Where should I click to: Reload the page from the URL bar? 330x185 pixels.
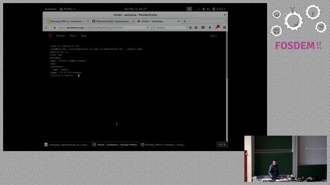[148, 27]
